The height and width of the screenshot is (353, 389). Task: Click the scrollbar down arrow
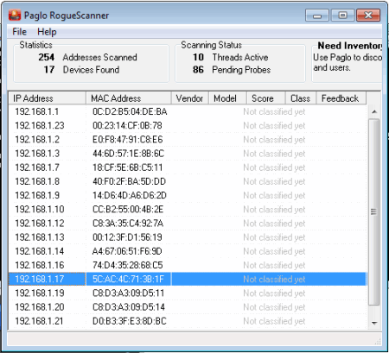(374, 323)
